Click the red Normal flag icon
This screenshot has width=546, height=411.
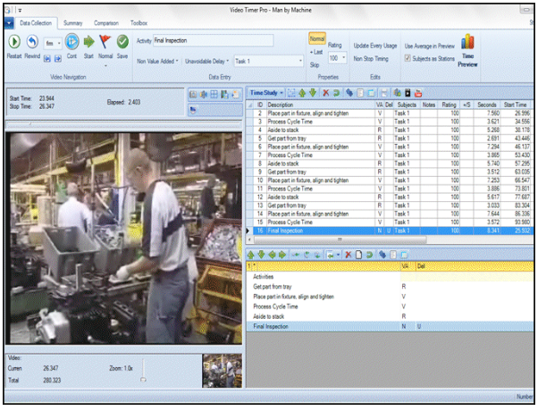point(105,42)
